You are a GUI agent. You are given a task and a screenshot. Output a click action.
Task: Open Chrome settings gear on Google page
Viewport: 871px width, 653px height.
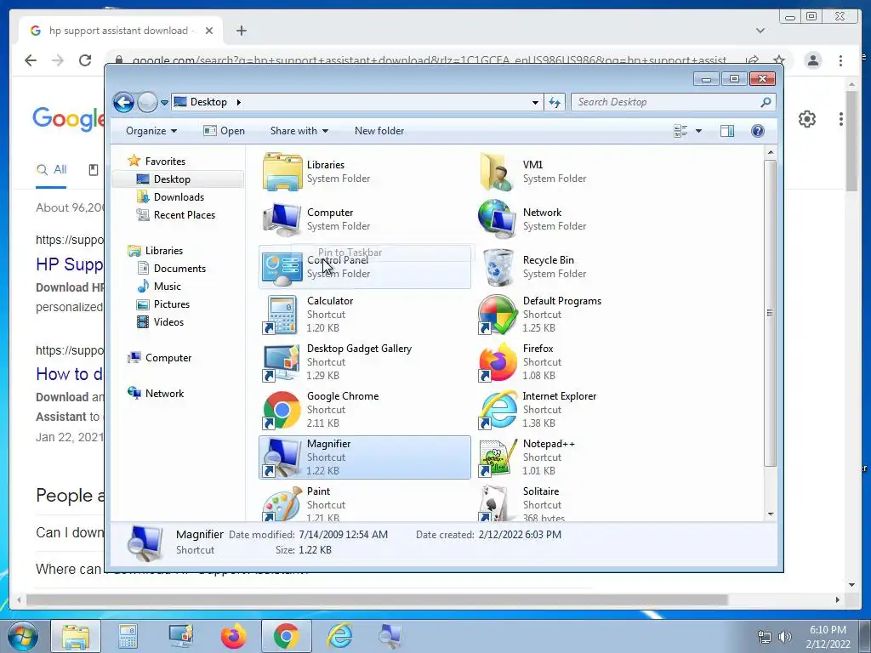(x=807, y=119)
